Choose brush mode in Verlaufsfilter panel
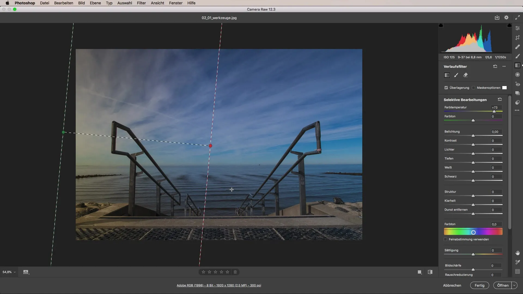This screenshot has height=294, width=523. tap(456, 75)
